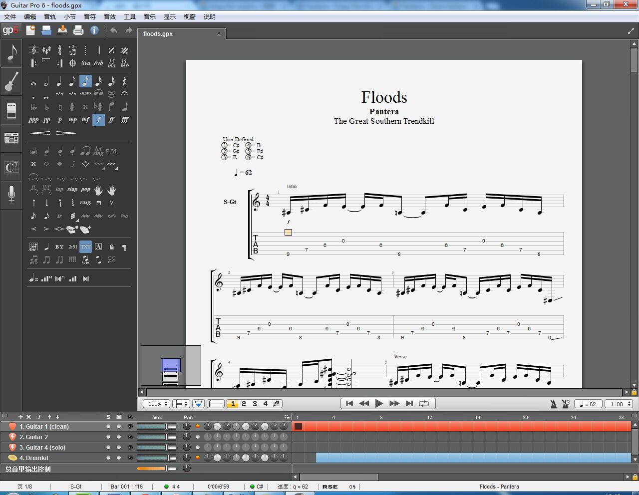Add a trill (tr) ornament

[59, 216]
